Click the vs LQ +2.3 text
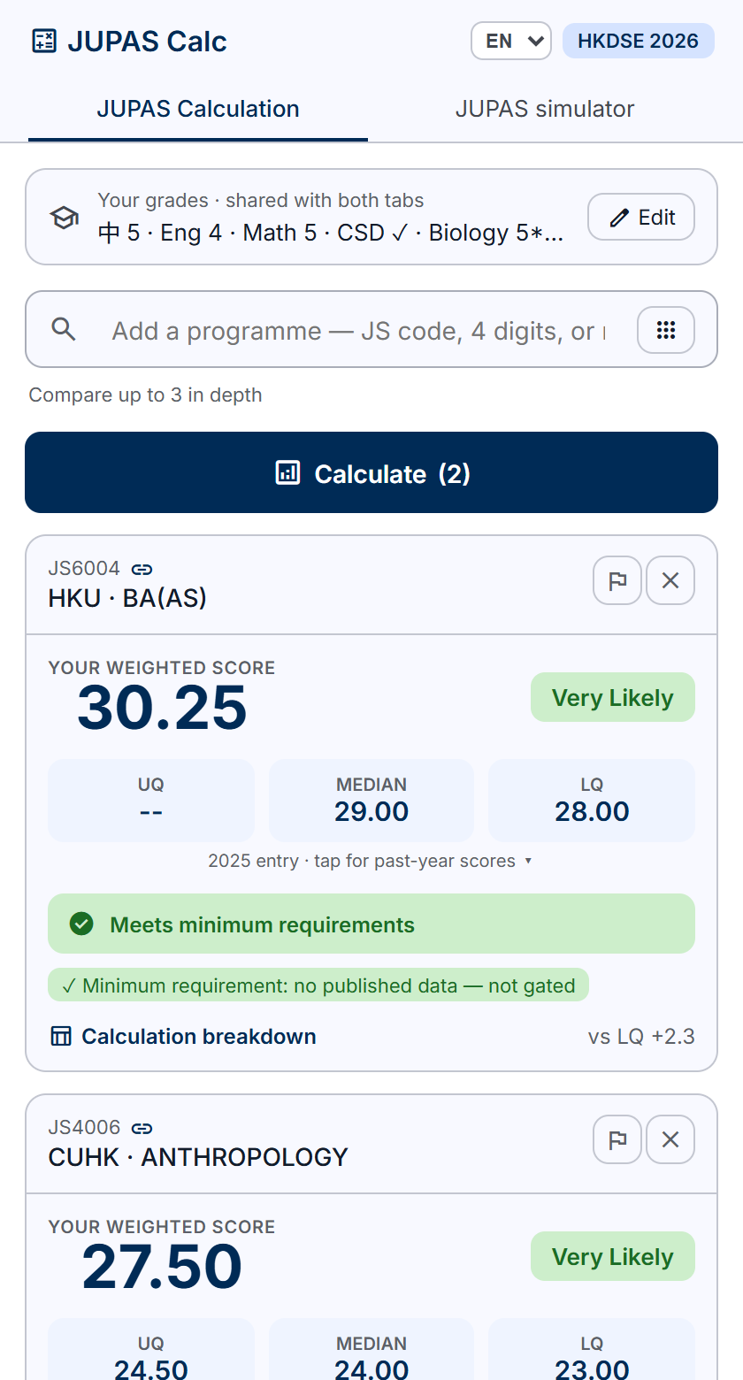Viewport: 743px width, 1380px height. [641, 1036]
